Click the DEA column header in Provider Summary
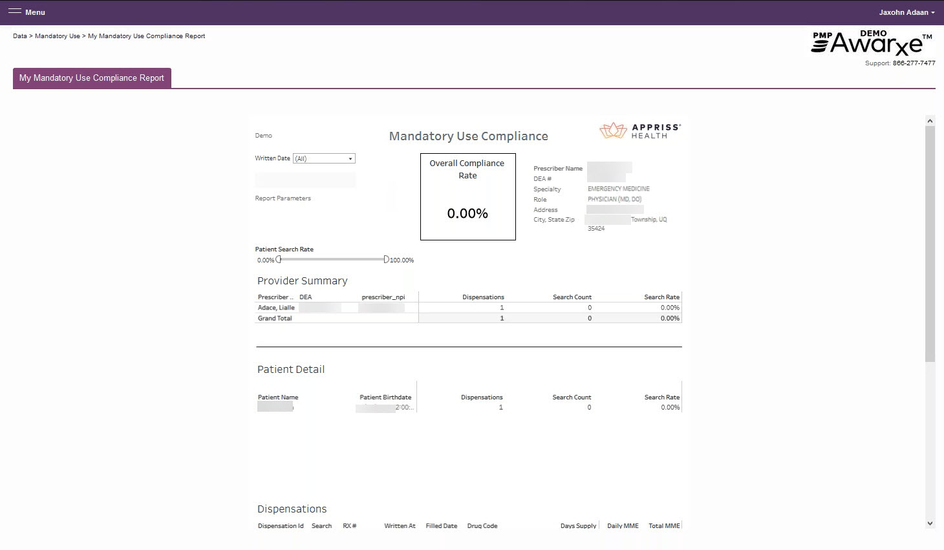The image size is (944, 550). (306, 297)
